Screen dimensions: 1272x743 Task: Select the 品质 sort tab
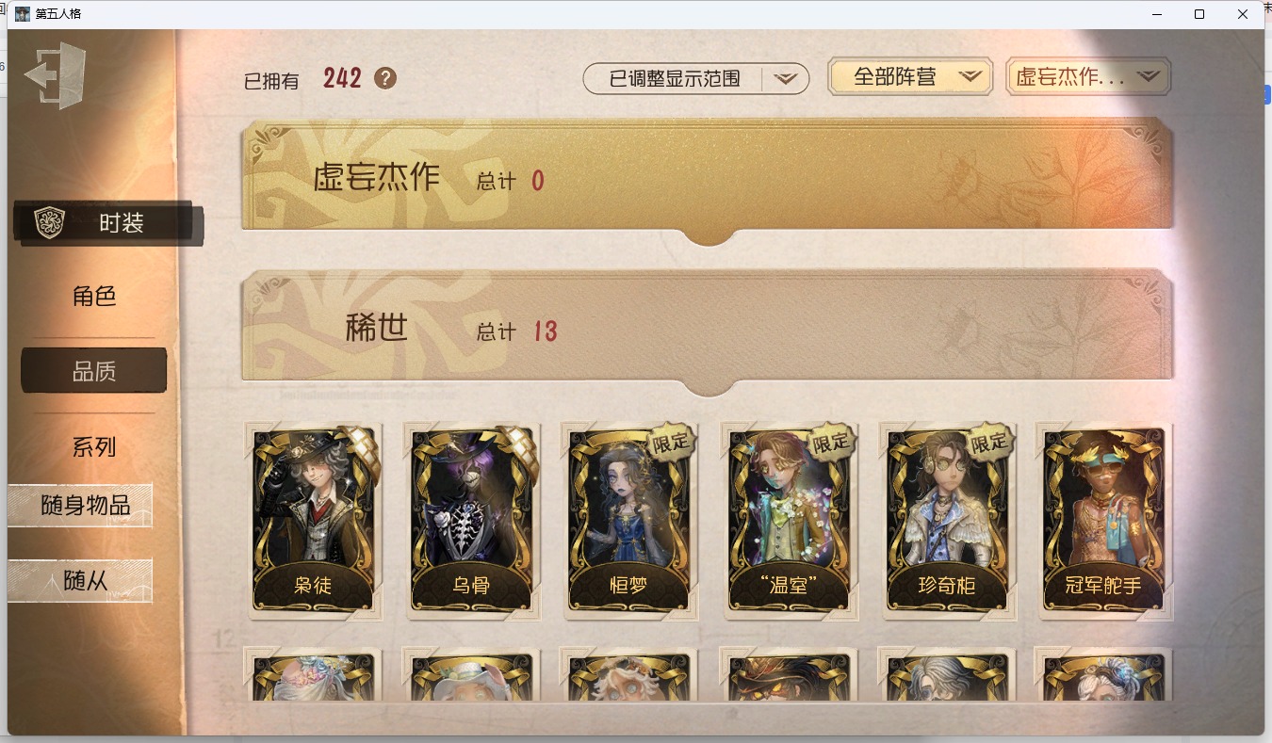tap(94, 371)
